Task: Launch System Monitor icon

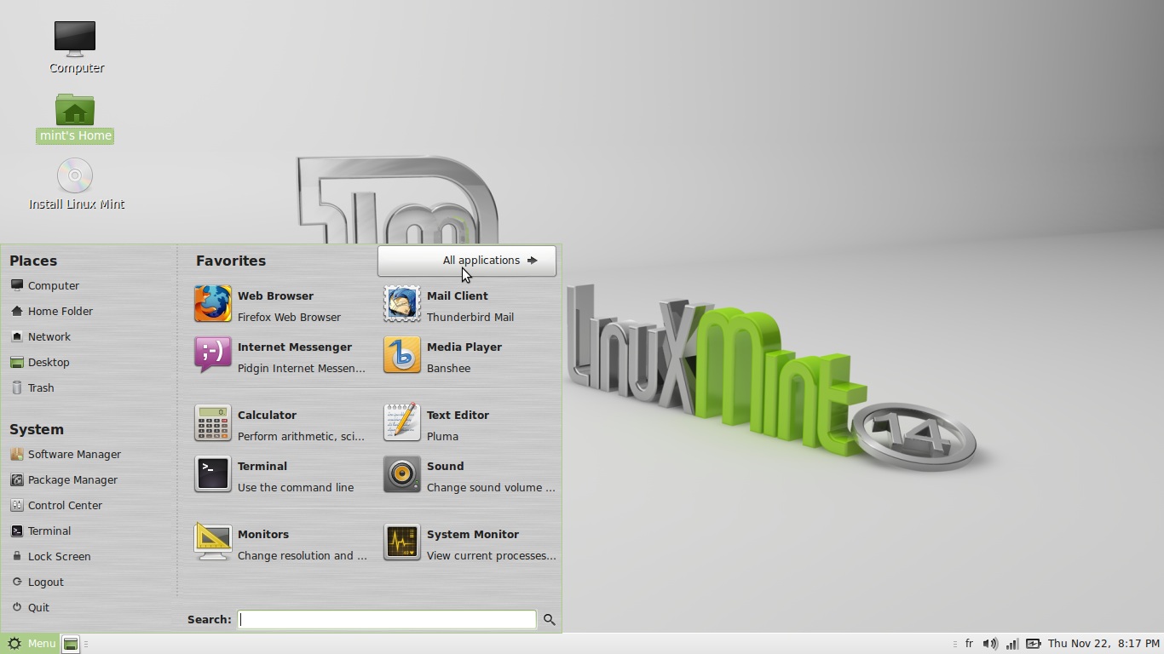Action: [402, 543]
